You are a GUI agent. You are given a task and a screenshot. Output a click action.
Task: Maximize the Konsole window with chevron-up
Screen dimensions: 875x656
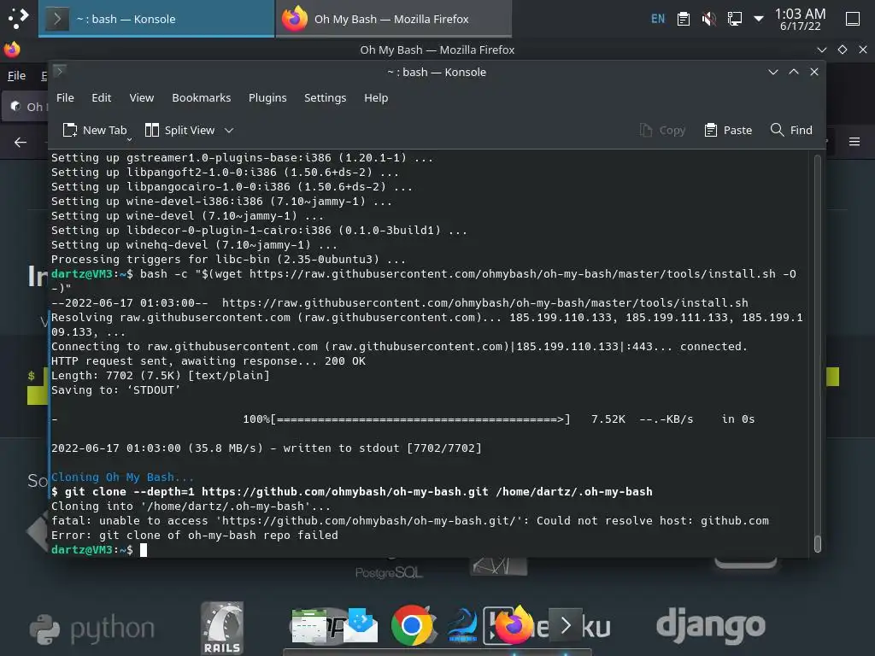coord(794,72)
